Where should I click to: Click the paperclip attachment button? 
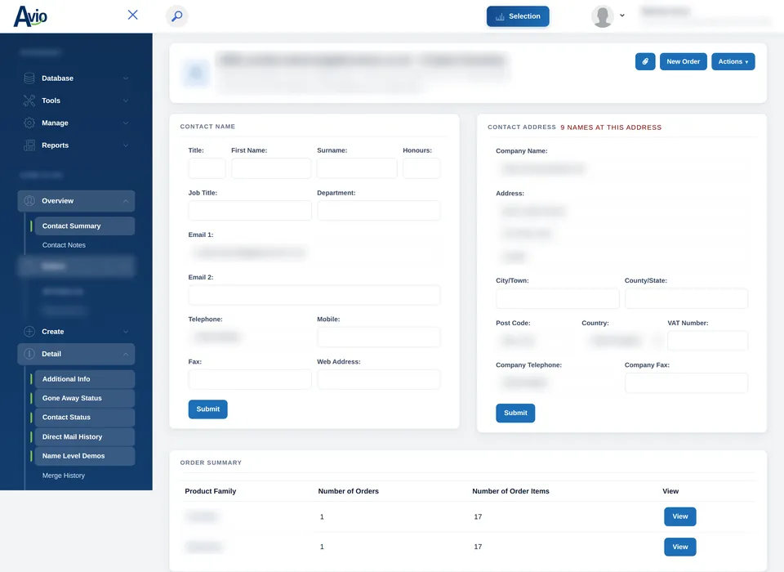click(645, 61)
